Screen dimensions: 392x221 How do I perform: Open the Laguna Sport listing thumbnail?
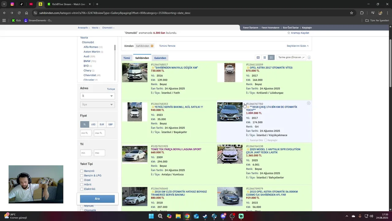135,154
